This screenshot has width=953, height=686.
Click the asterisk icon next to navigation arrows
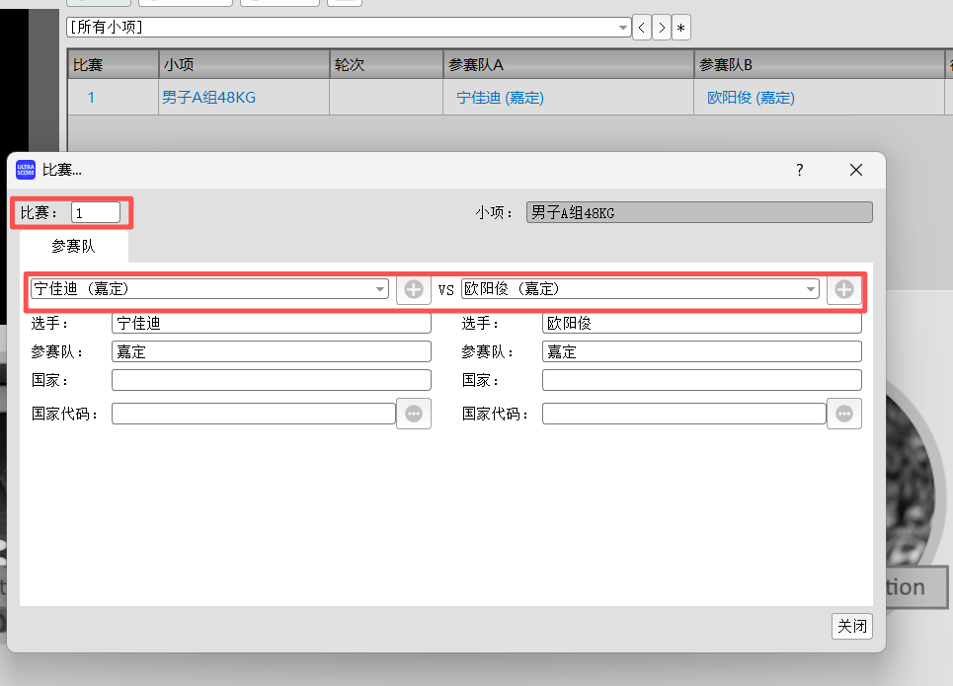pyautogui.click(x=680, y=27)
